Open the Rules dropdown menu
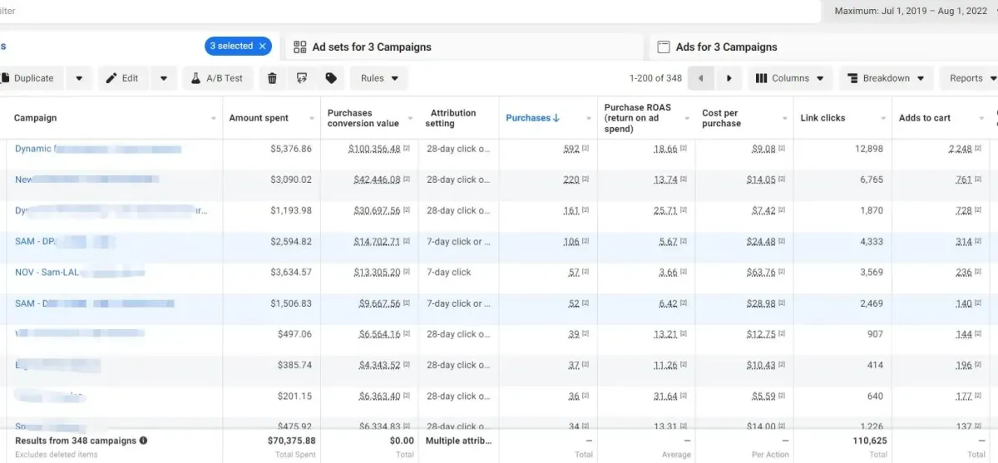Viewport: 998px width, 463px height. point(380,78)
